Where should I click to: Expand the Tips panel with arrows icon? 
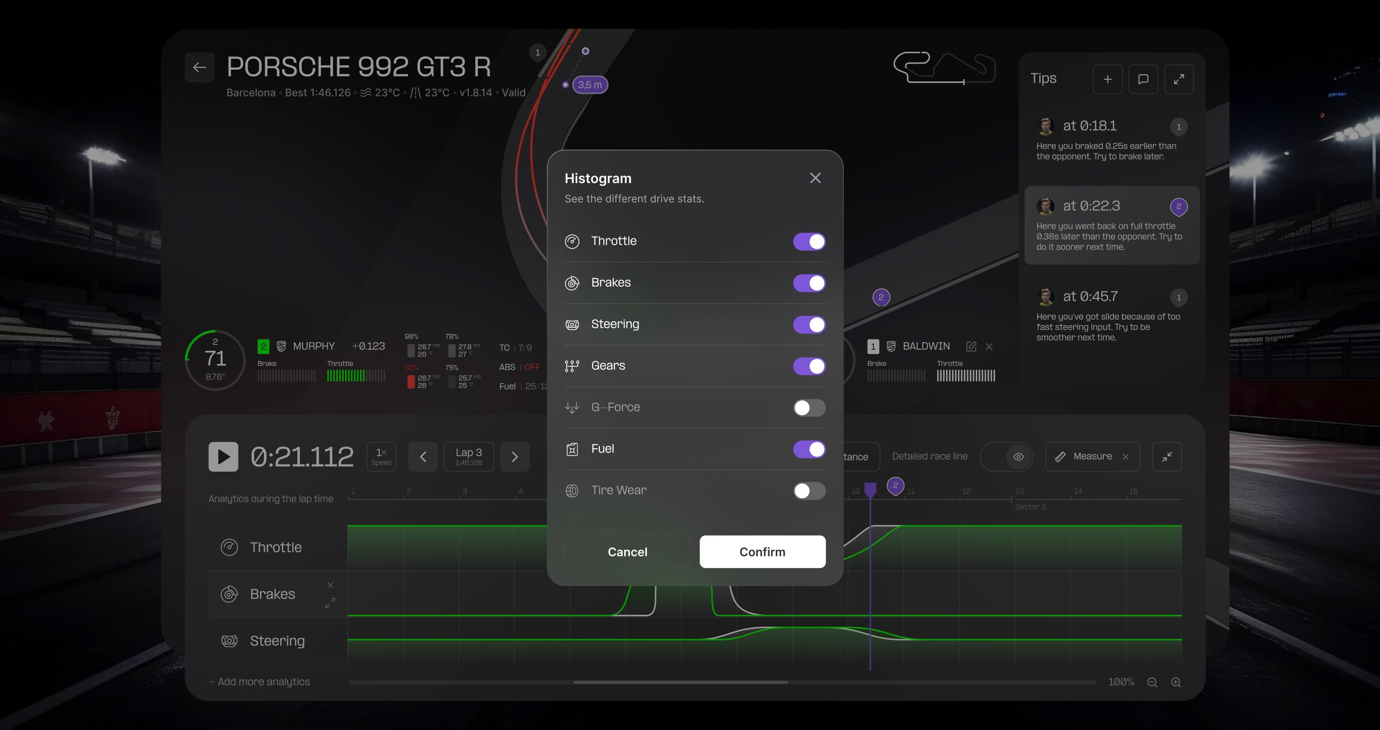click(1178, 79)
